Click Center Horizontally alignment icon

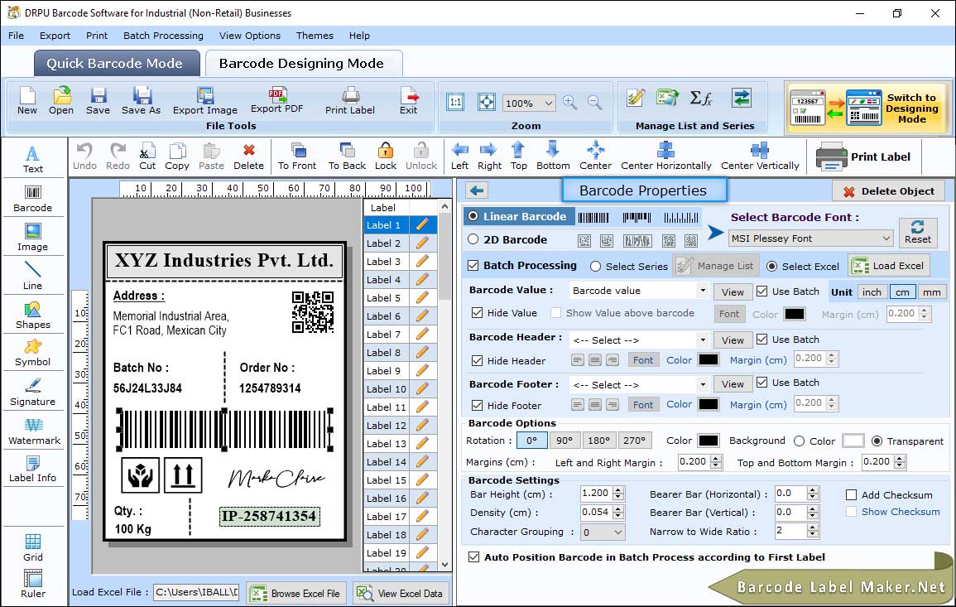coord(665,157)
